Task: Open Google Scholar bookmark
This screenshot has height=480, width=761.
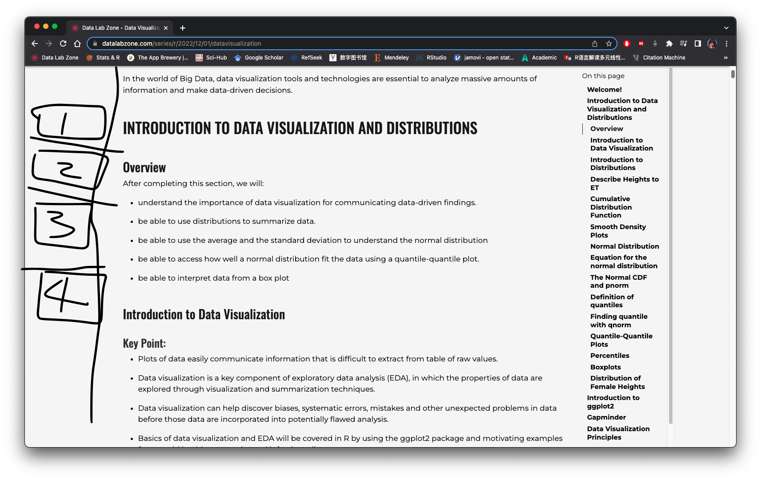Action: point(259,58)
